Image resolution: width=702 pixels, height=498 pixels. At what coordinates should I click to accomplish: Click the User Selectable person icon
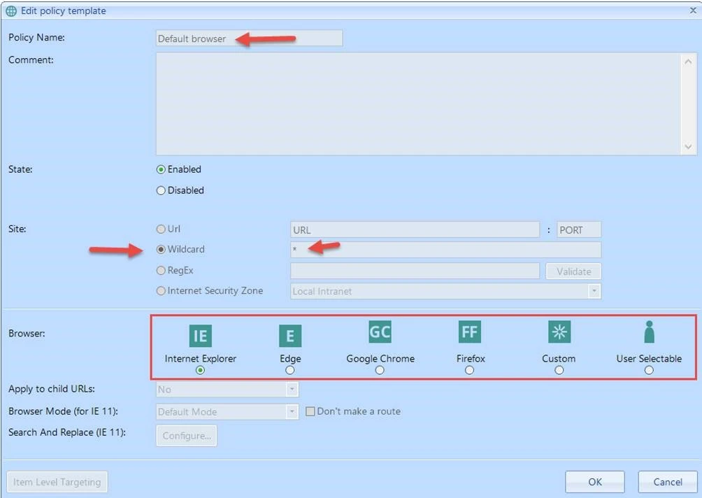pos(649,332)
